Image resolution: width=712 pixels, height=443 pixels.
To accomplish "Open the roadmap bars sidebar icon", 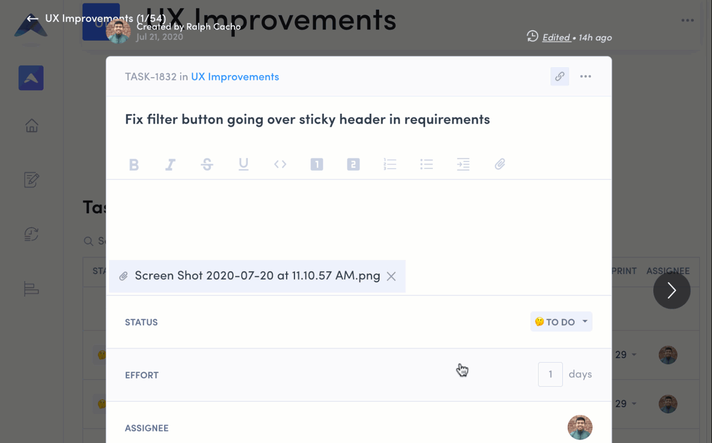I will coord(32,289).
